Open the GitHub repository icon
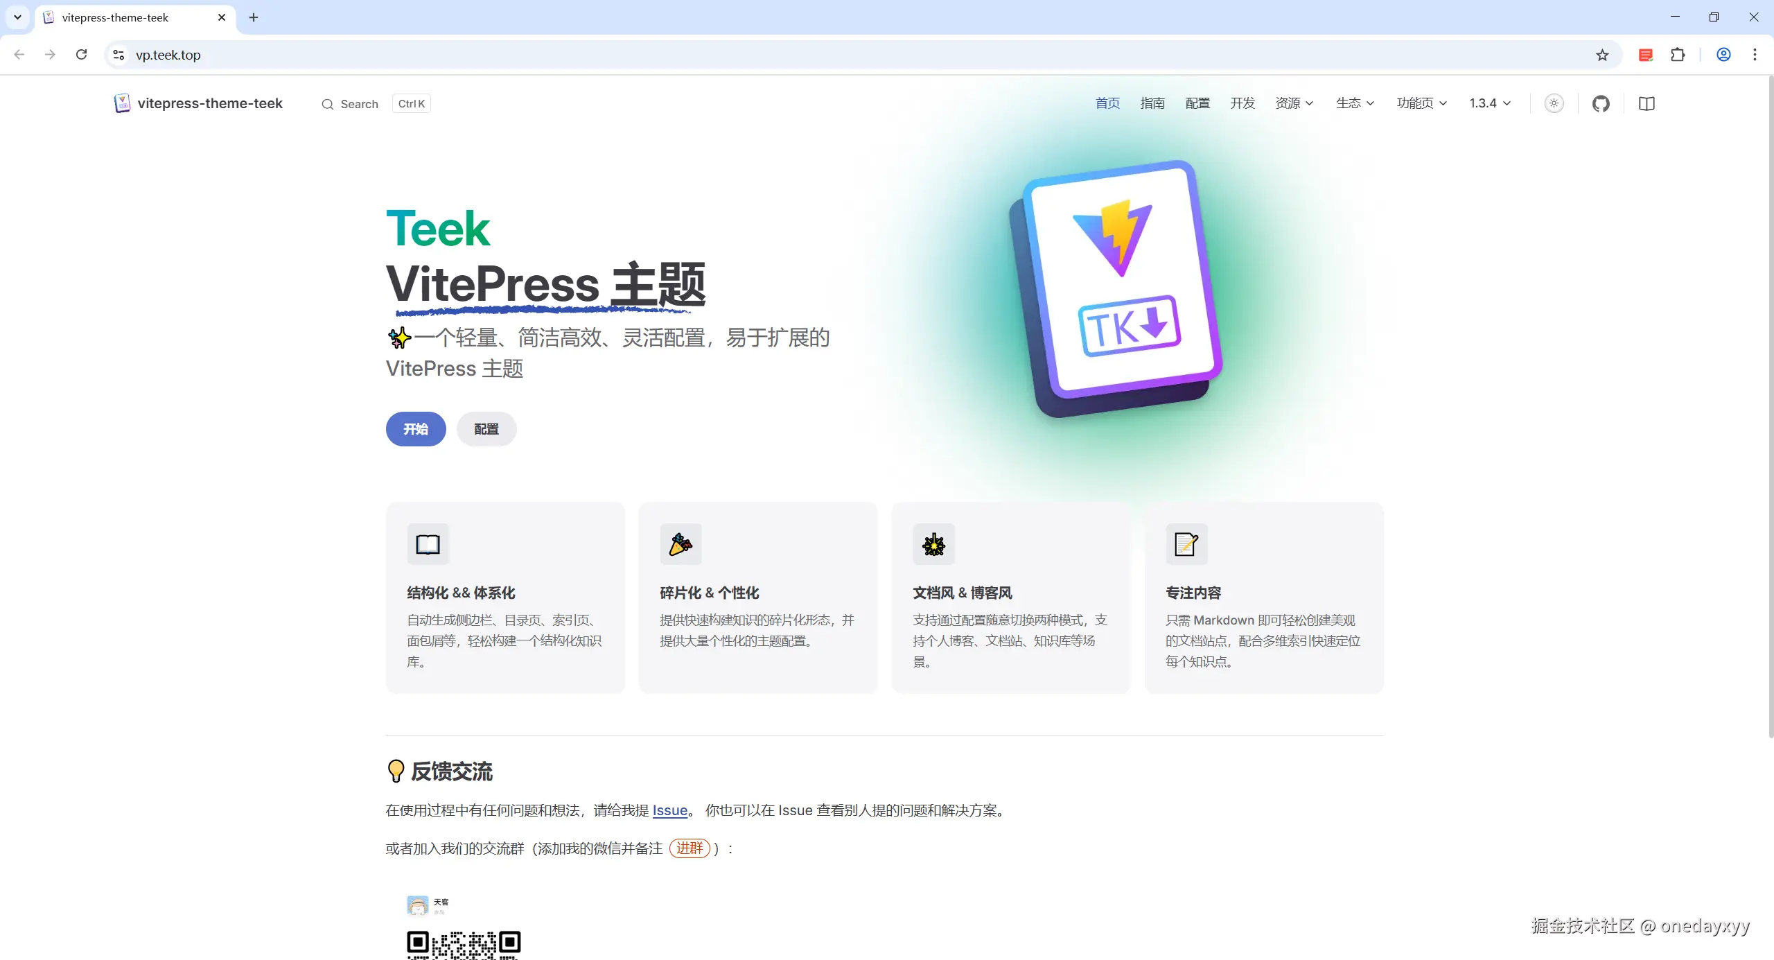 click(1601, 103)
